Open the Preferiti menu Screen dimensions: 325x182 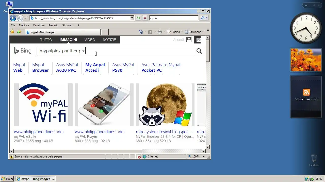[53, 25]
